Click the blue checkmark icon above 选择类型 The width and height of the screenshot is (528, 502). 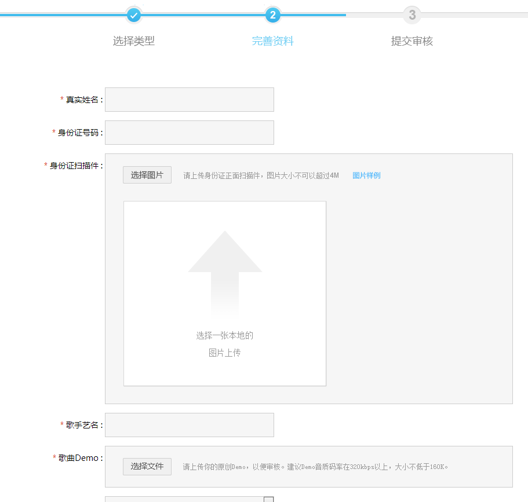point(134,14)
